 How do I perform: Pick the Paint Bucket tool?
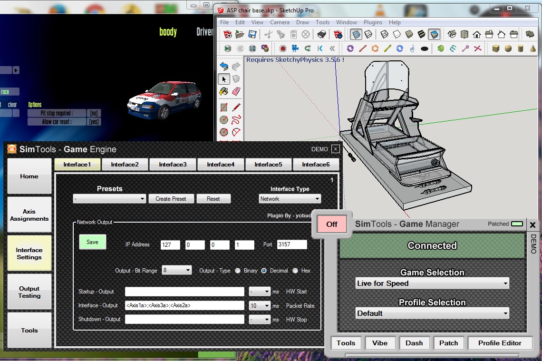tap(224, 92)
